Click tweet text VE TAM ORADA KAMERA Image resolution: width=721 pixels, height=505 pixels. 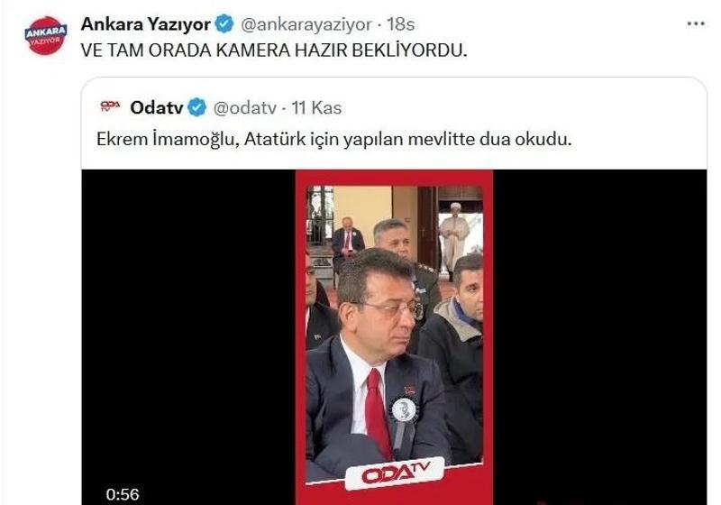[274, 50]
